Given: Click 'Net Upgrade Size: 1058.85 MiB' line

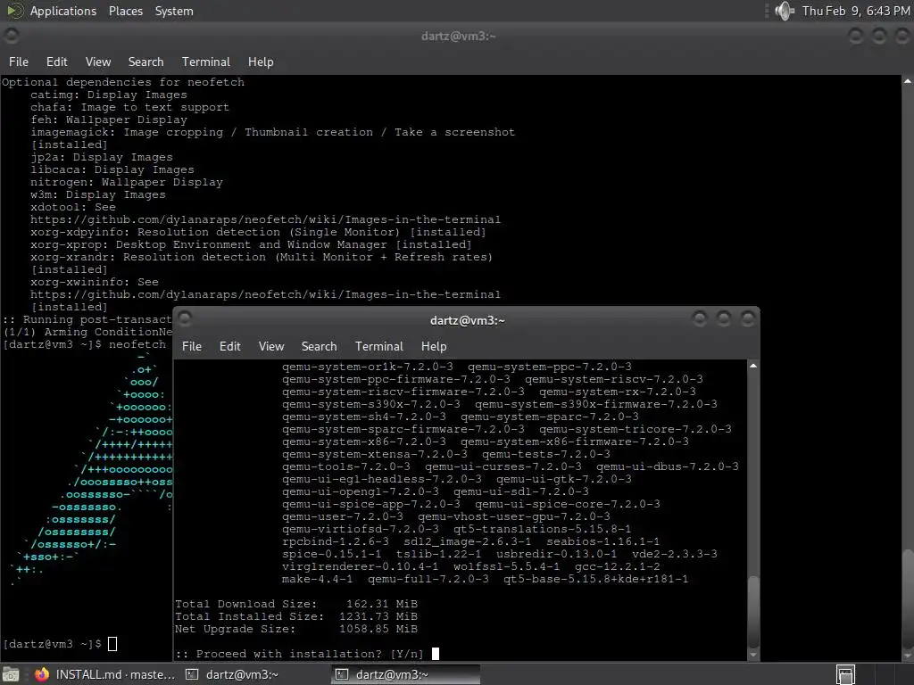Looking at the screenshot, I should click(x=296, y=629).
